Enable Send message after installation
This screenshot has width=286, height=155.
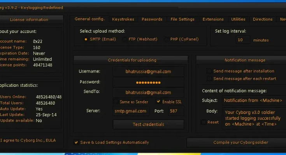tap(209, 71)
